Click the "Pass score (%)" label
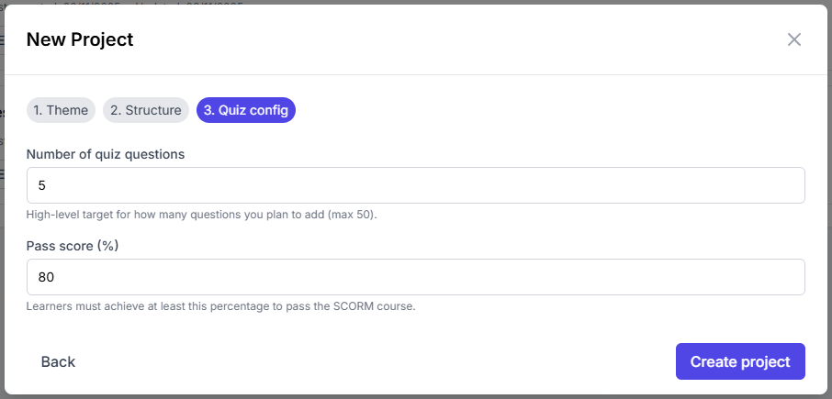Screen dimensions: 832x399 73,246
